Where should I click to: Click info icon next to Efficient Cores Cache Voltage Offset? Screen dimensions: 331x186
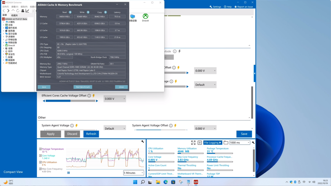(89, 96)
